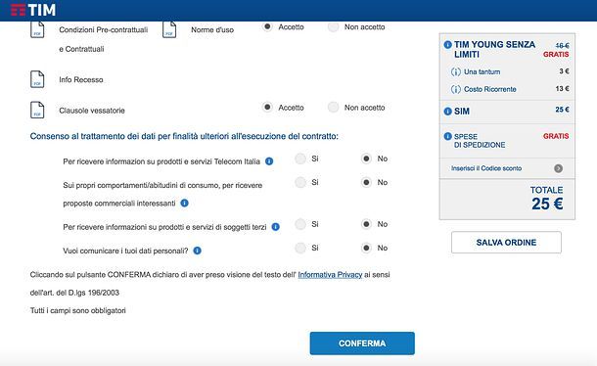Open Norme d'uso PDF icon
597x366 pixels.
169,29
